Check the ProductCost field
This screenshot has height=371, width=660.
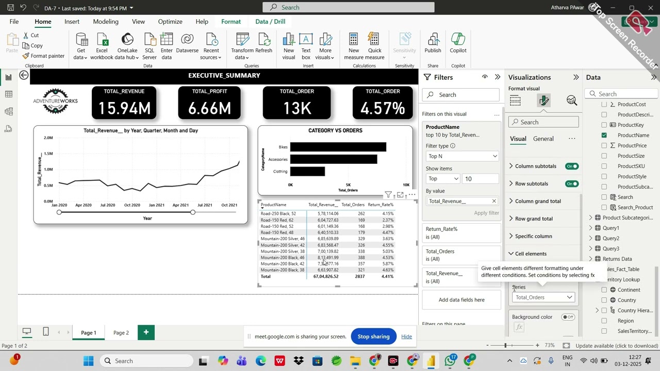click(604, 104)
